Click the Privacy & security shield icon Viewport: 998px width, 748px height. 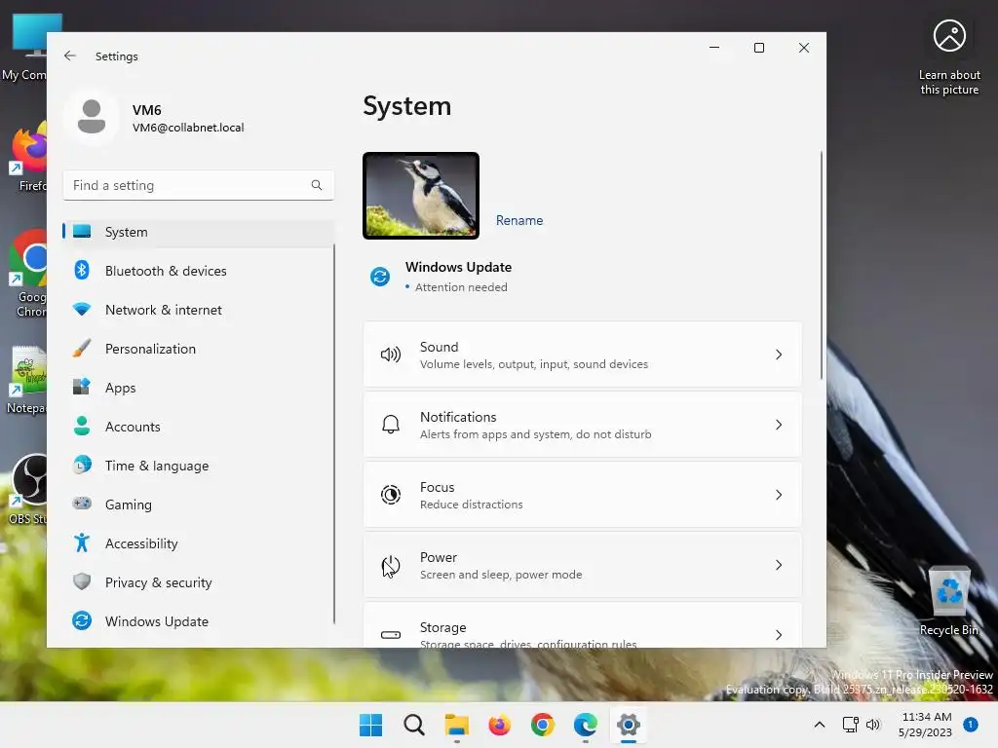(82, 581)
